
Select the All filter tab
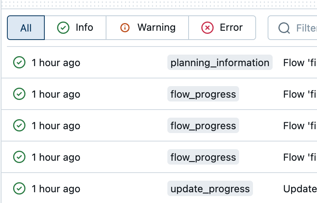pos(26,28)
